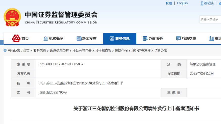
Task: Click the keyword search box 请输入关键字
Action: point(210,19)
